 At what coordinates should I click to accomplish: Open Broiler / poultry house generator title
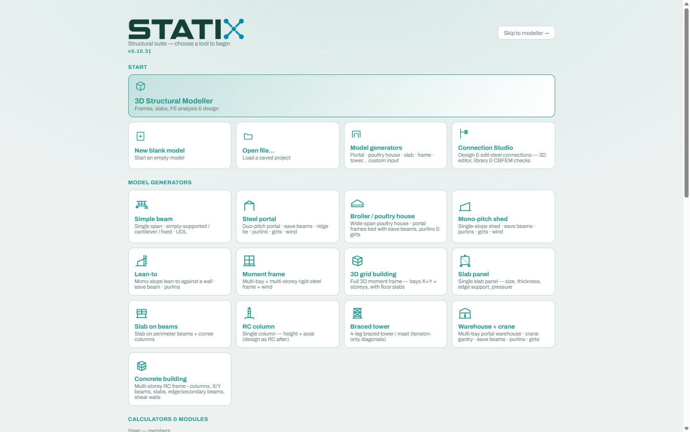click(382, 216)
